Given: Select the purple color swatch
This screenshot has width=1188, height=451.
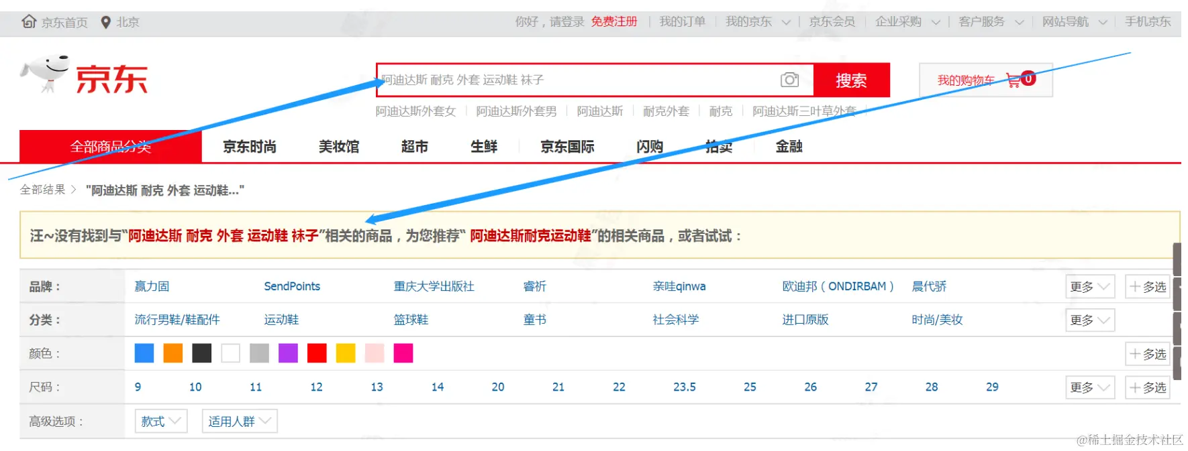Looking at the screenshot, I should point(288,353).
